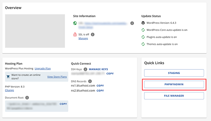The height and width of the screenshot is (121, 211).
Task: Click MANAGE KEYS for SSH Keys
Action: click(x=98, y=69)
